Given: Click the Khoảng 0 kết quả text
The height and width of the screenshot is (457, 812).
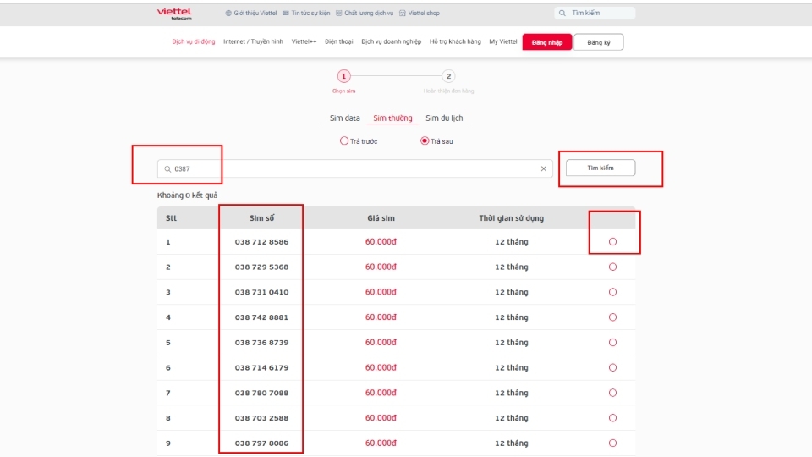Looking at the screenshot, I should click(x=188, y=195).
